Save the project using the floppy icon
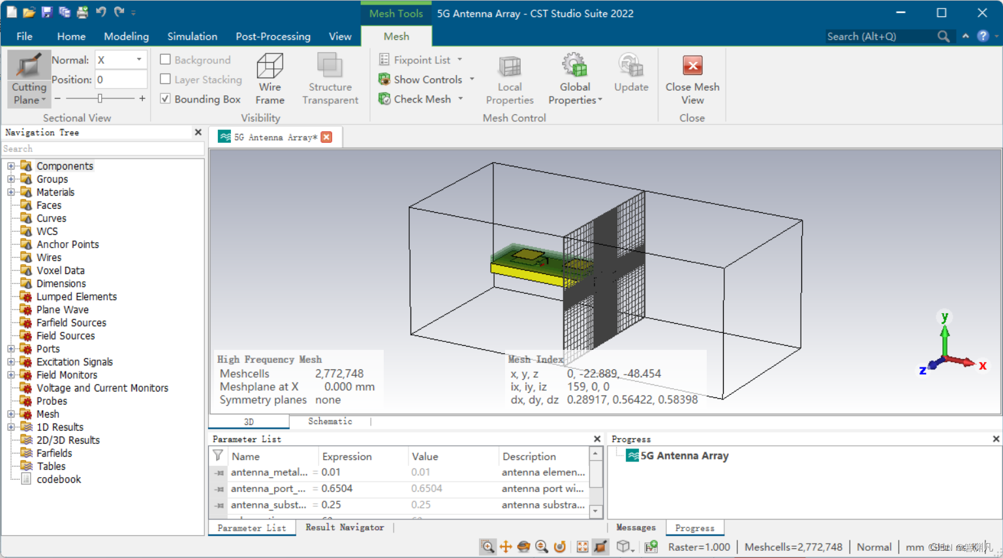This screenshot has width=1003, height=558. pos(46,12)
